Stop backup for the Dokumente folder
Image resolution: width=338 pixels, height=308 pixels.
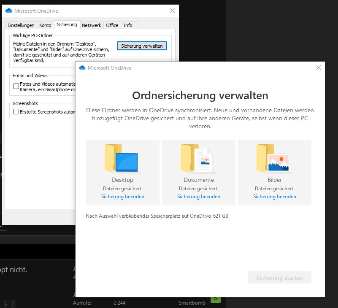[199, 197]
